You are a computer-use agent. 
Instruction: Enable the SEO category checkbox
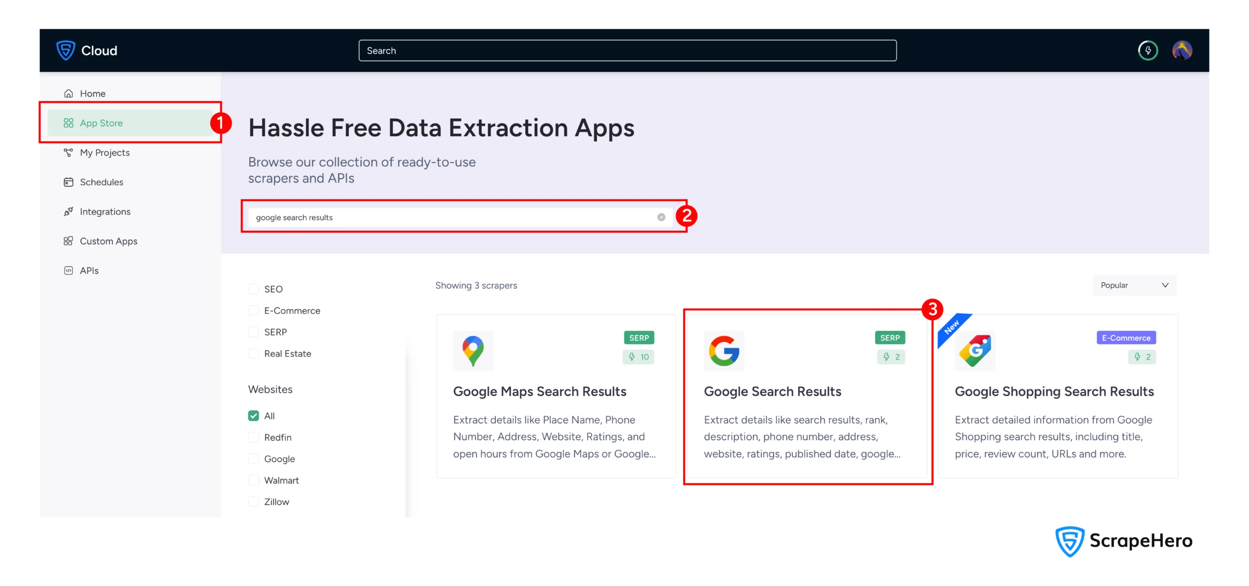tap(253, 289)
